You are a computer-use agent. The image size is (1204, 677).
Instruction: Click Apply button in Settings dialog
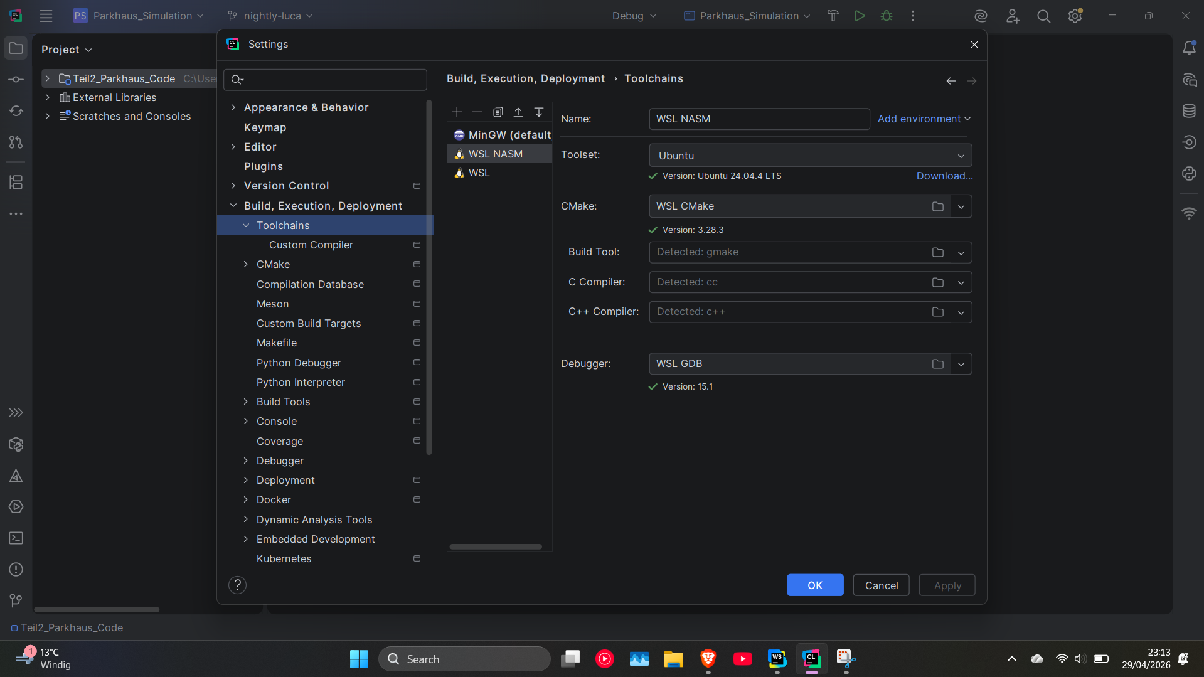click(947, 585)
